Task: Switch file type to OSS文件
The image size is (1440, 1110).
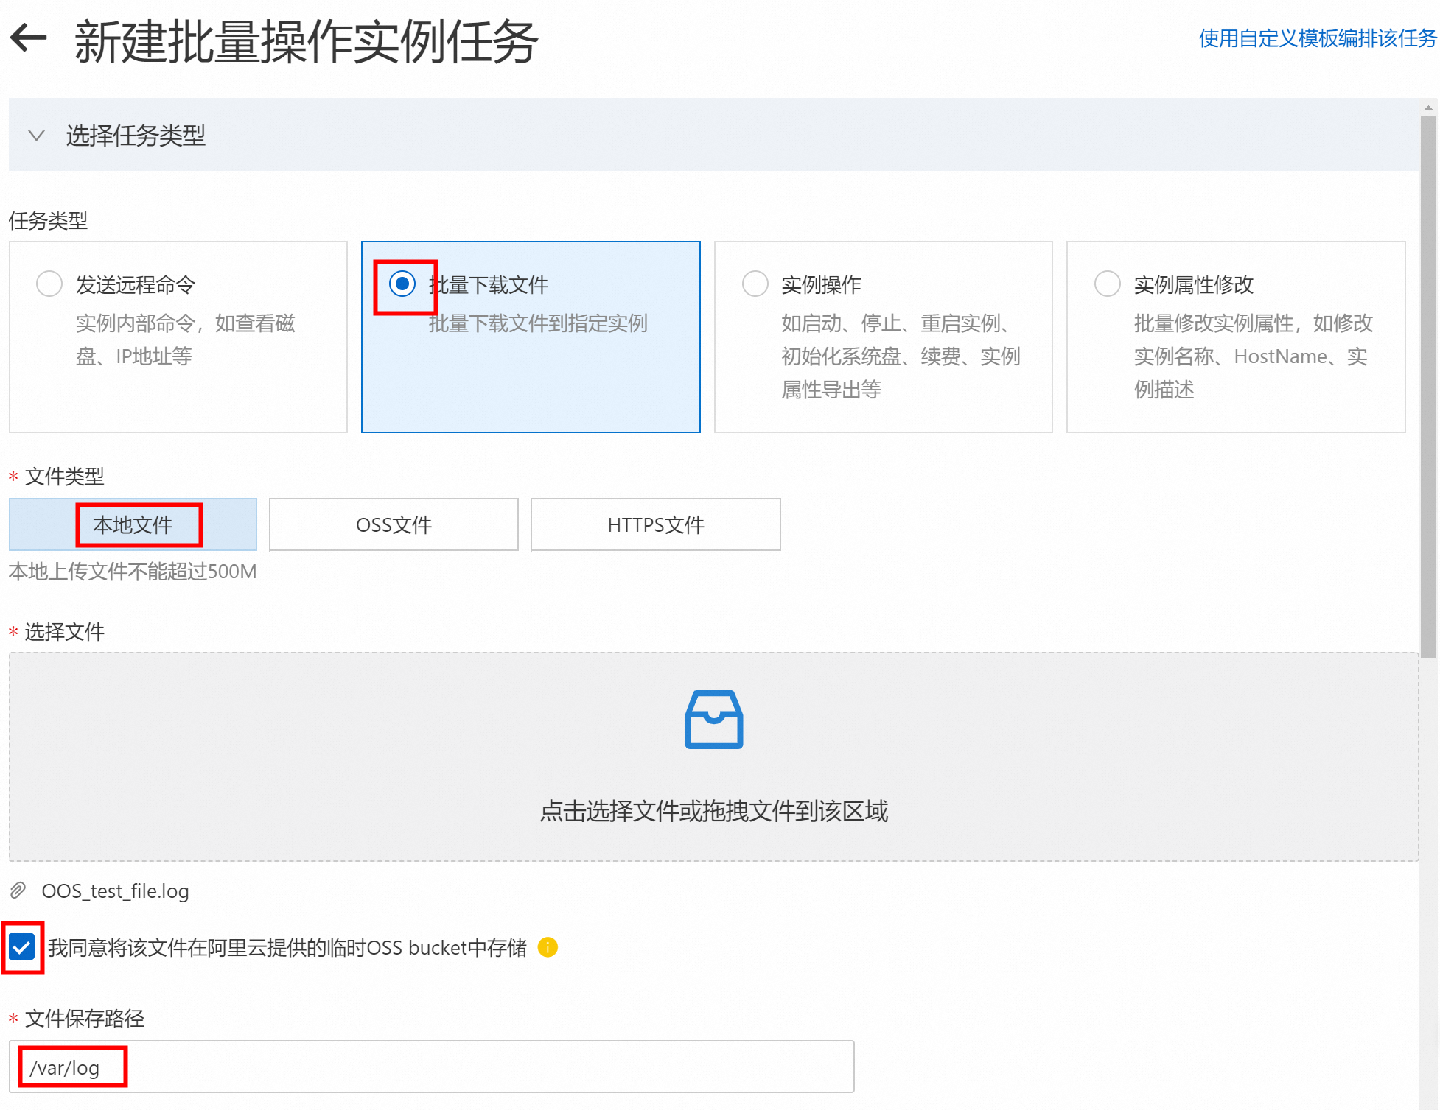Action: (x=394, y=525)
